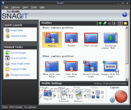Screen dimensions: 131x110
Task: Add a new profile with green plus icon
Action: 100,23
